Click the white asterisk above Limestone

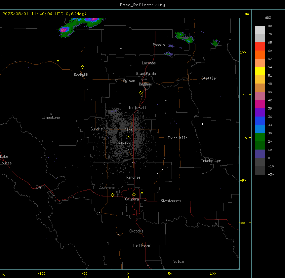point(51,114)
